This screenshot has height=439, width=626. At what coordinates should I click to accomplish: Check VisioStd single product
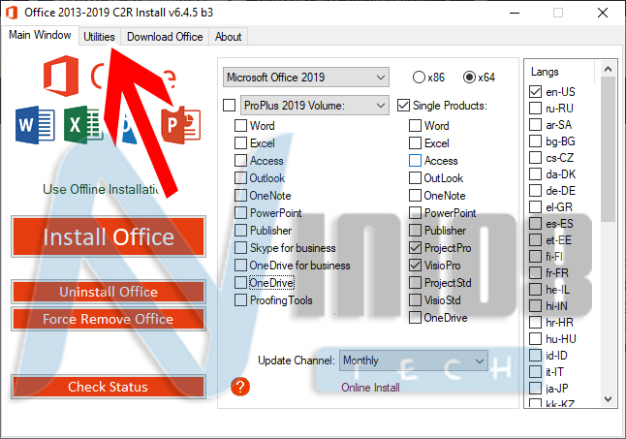[415, 300]
